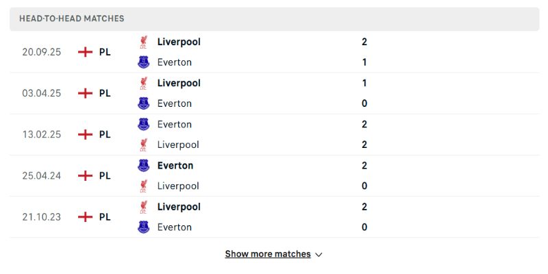Viewport: 548px width, 274px height.
Task: Click Liverpool crest in 21.10.23 match
Action: tap(143, 206)
